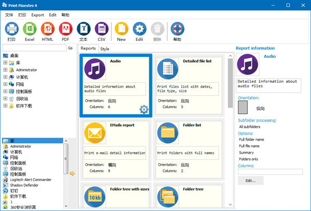Click the CSV export icon
Viewport: 311px width, 211px height.
click(x=101, y=29)
